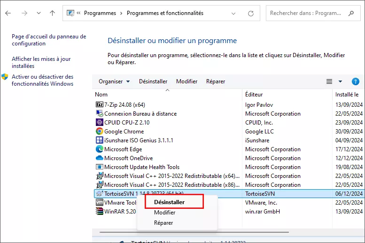365x243 pixels.
Task: Sort by the Nom column header
Action: 101,95
